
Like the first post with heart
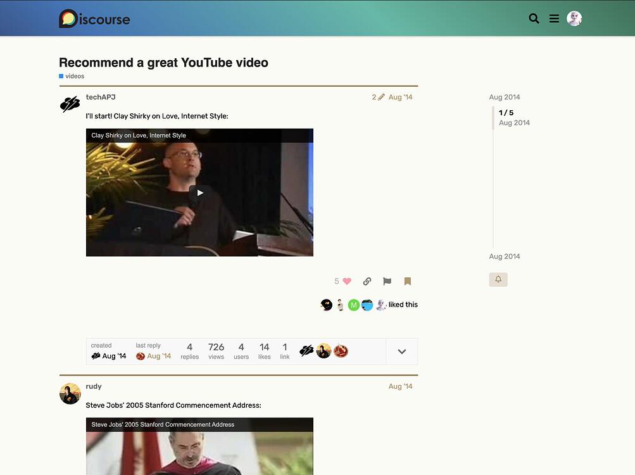pyautogui.click(x=346, y=281)
